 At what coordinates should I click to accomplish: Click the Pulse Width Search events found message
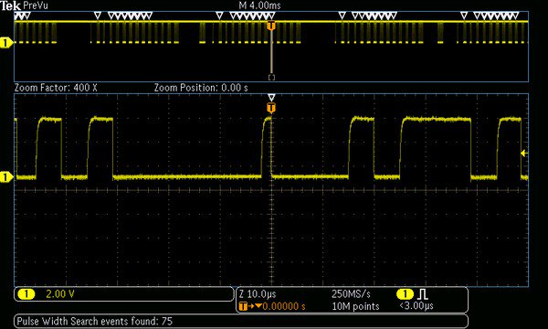(95, 321)
